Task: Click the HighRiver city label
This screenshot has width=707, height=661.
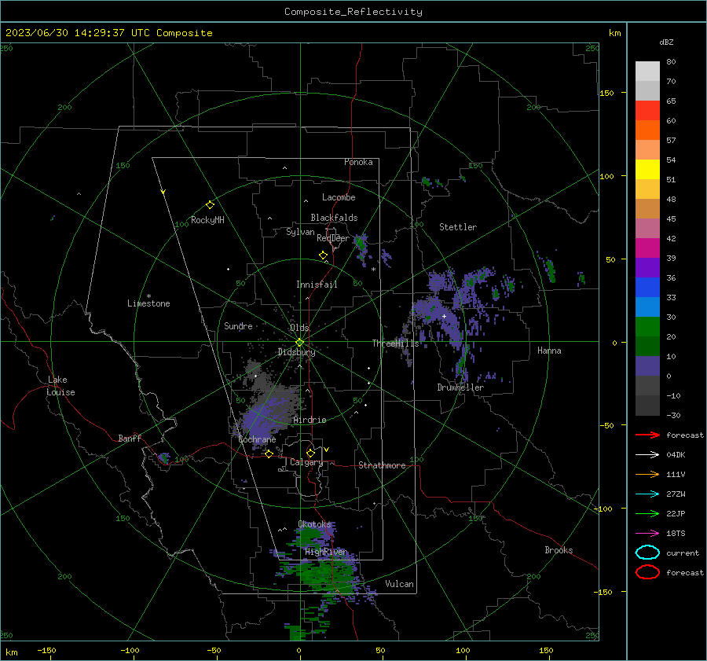Action: [x=326, y=552]
